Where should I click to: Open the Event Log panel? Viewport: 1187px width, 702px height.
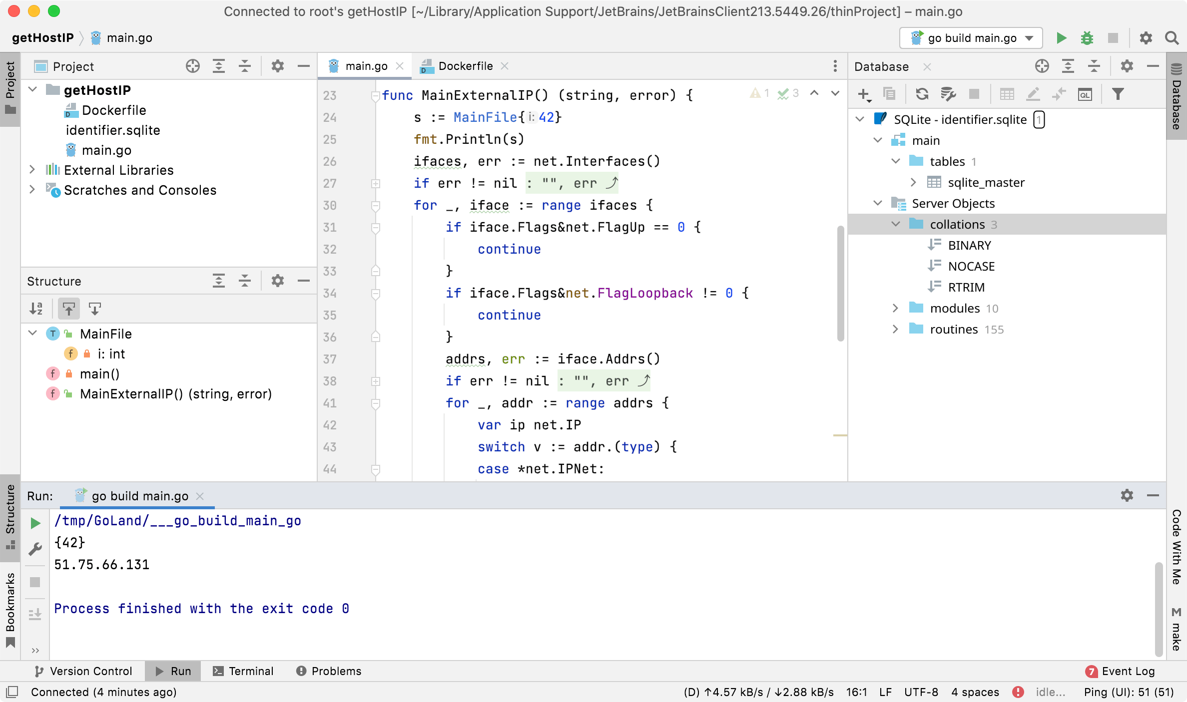tap(1128, 671)
